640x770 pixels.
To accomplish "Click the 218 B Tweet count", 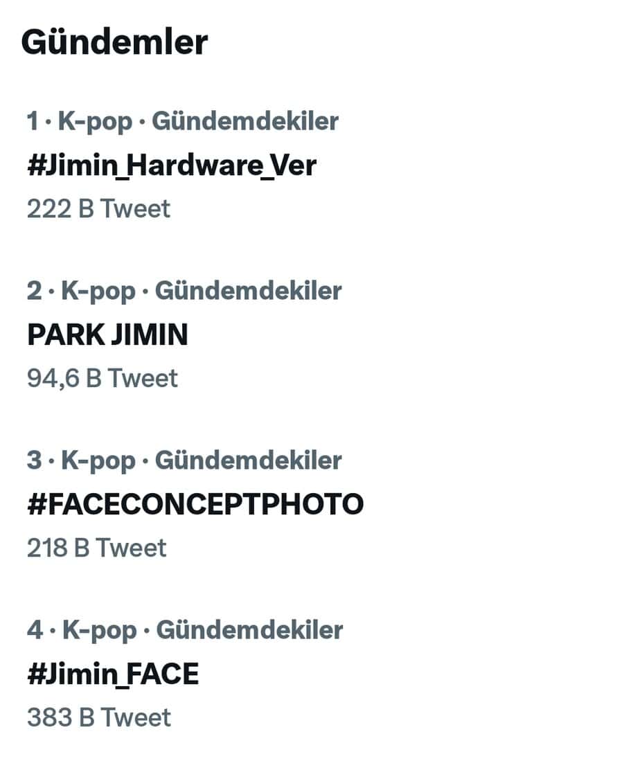I will pyautogui.click(x=97, y=547).
